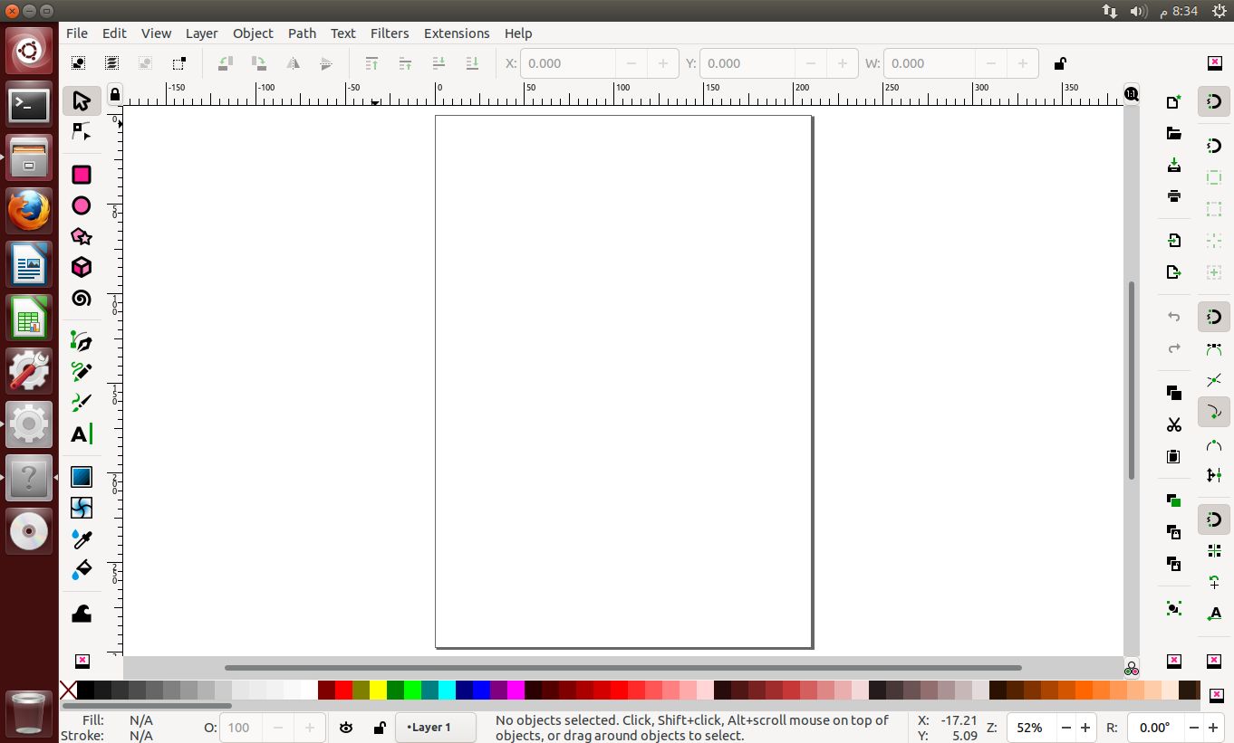Save the document using the save icon

(x=1174, y=165)
